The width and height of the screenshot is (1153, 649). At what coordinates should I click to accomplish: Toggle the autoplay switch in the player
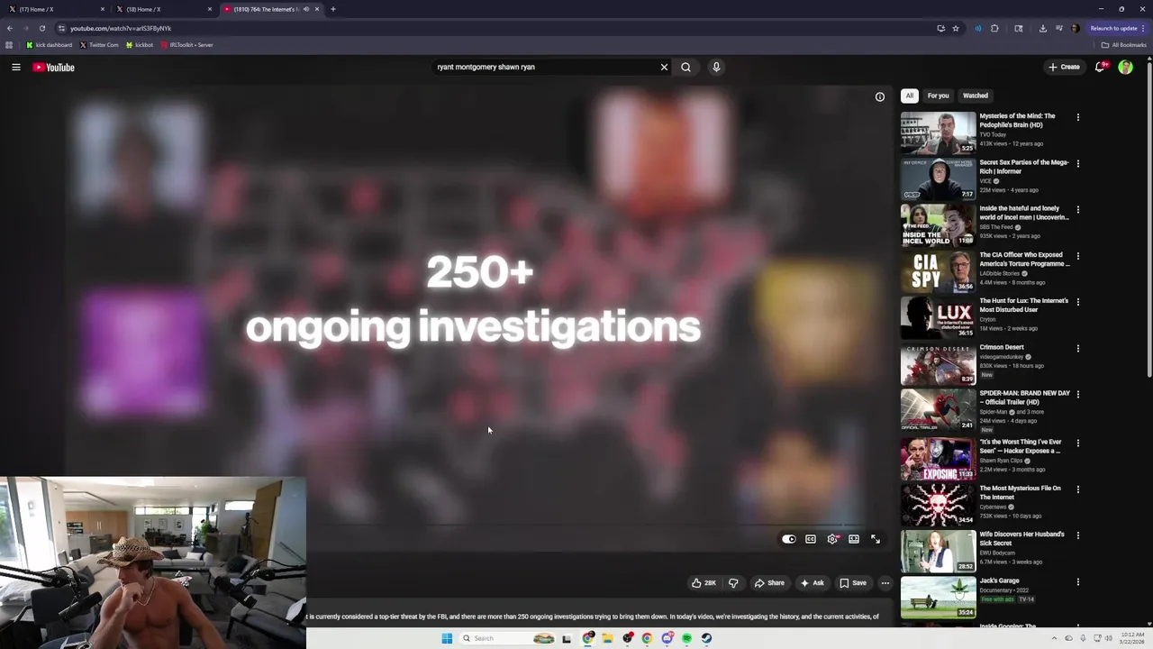point(789,539)
